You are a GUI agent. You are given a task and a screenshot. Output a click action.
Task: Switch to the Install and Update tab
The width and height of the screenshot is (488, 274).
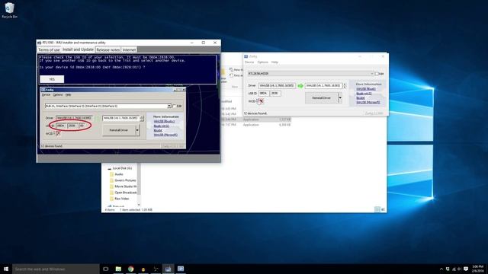(x=78, y=49)
